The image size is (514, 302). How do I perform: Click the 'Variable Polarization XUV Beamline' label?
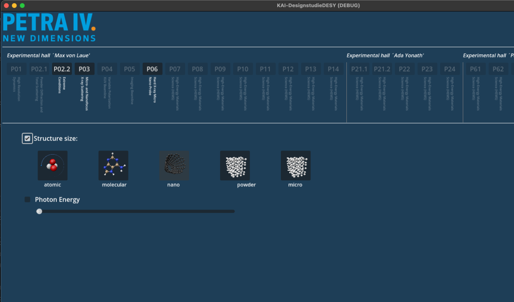pos(107,93)
